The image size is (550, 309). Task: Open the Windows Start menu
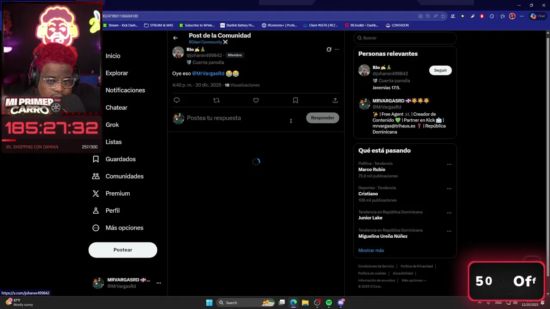[x=209, y=303]
